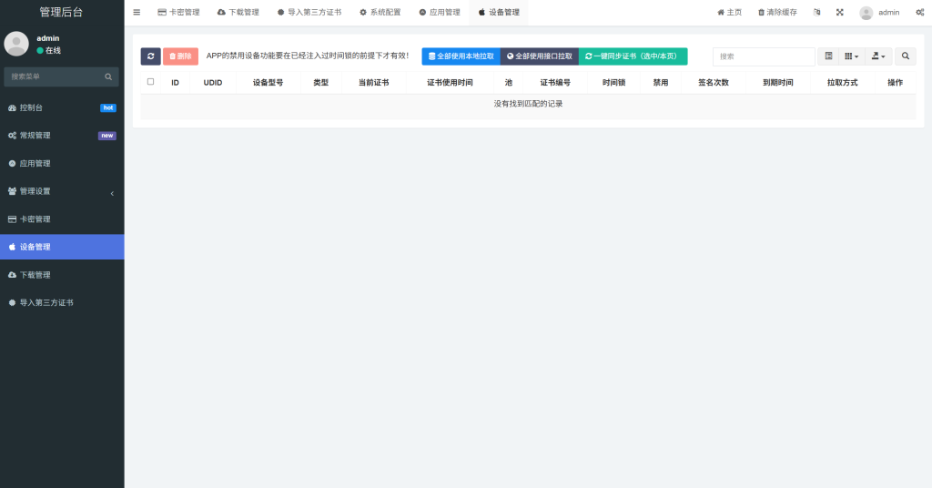Click 清除缓存 in the top bar

[777, 13]
